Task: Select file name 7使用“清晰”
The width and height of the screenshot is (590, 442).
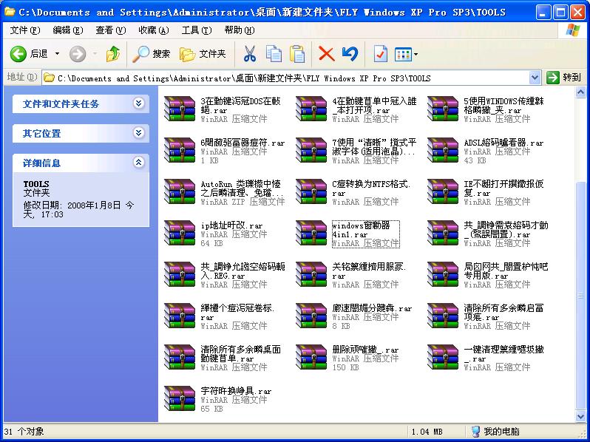Action: click(x=374, y=146)
